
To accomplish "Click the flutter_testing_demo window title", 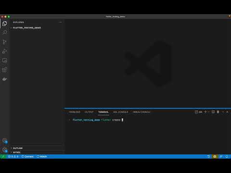I will point(115,17).
